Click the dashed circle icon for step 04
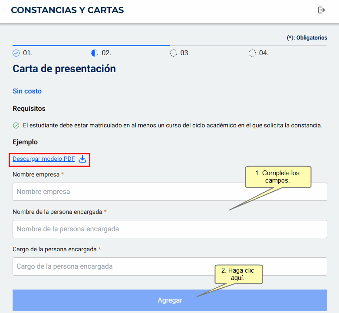This screenshot has width=339, height=313. (252, 53)
